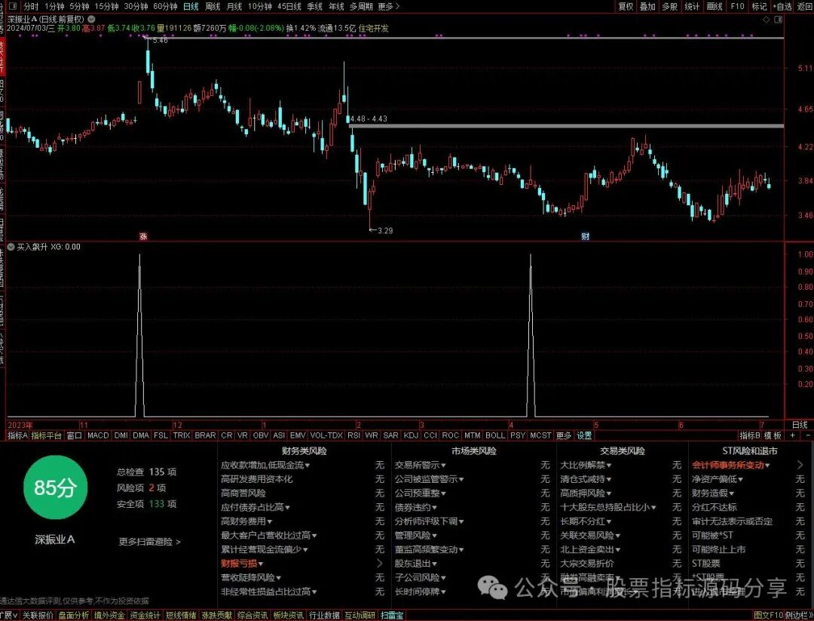This screenshot has width=814, height=621.
Task: Open the dropdown arrow beside 深振业A title
Action: pos(91,19)
